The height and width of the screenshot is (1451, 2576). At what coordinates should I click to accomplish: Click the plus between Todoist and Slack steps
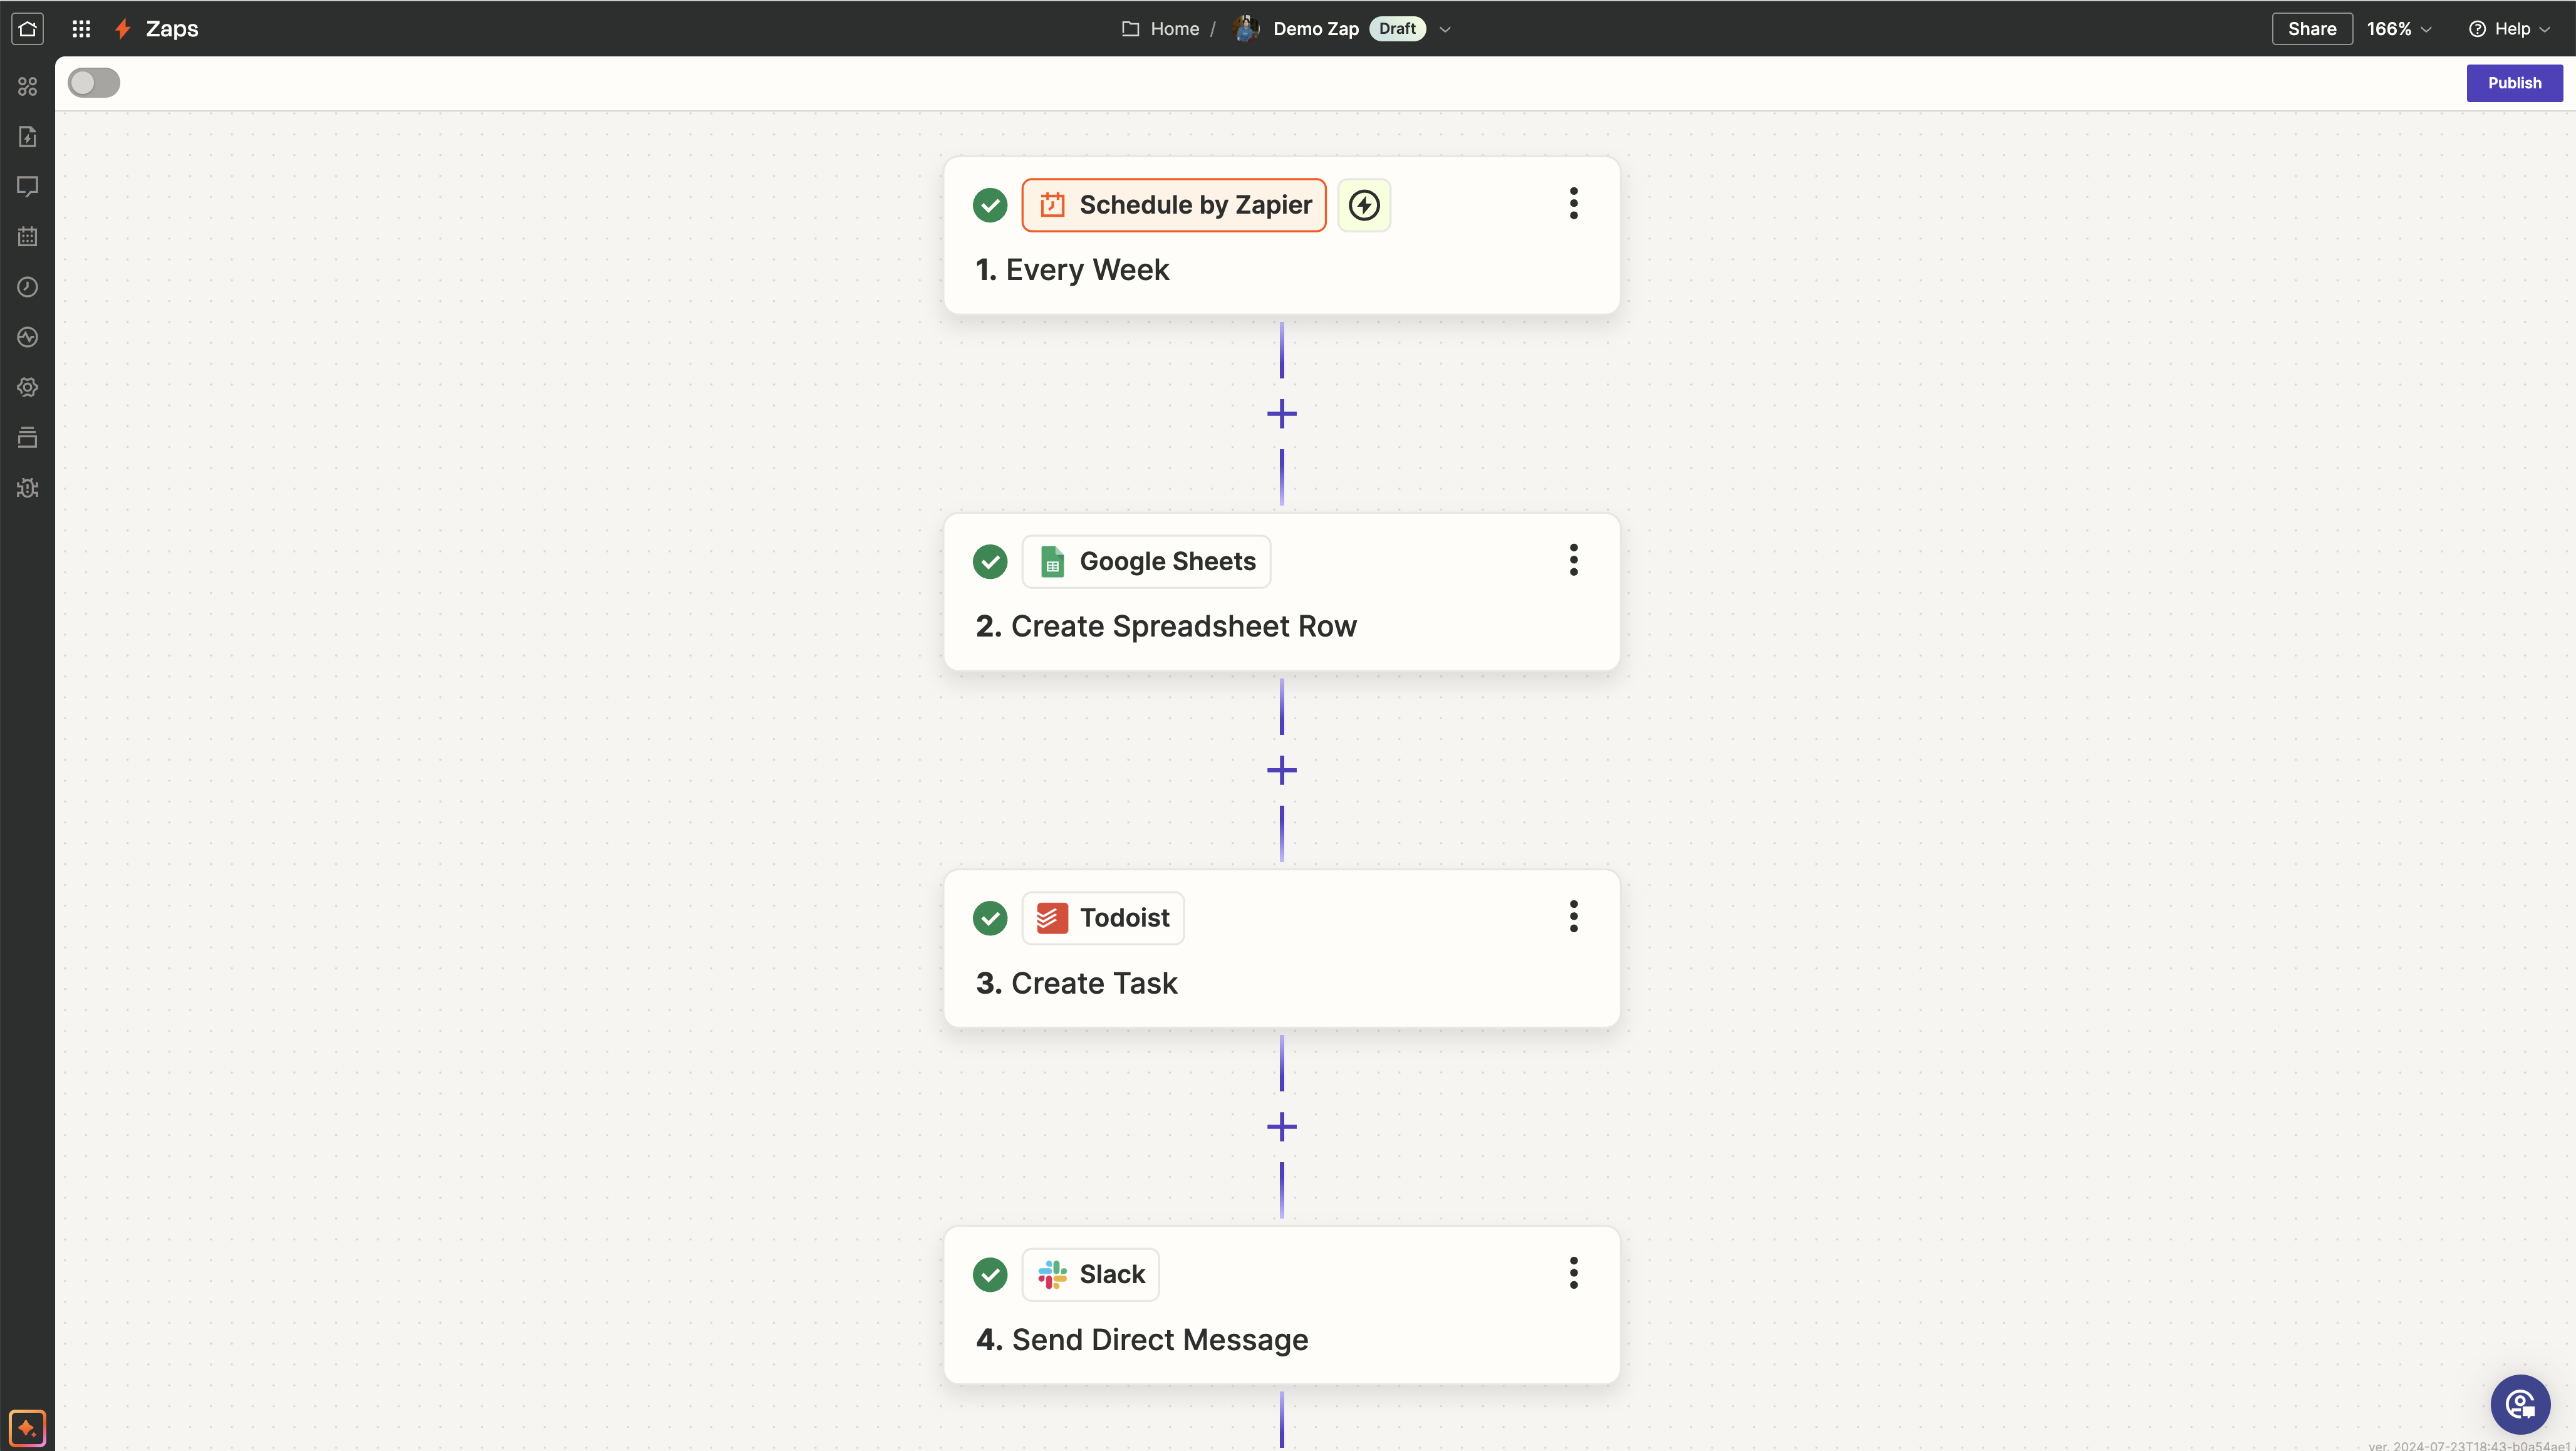point(1281,1126)
